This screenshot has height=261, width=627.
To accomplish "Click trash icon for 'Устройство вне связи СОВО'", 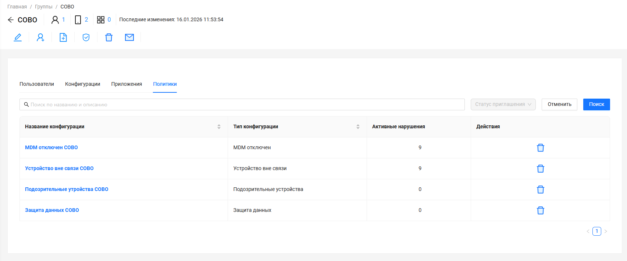I will point(540,169).
